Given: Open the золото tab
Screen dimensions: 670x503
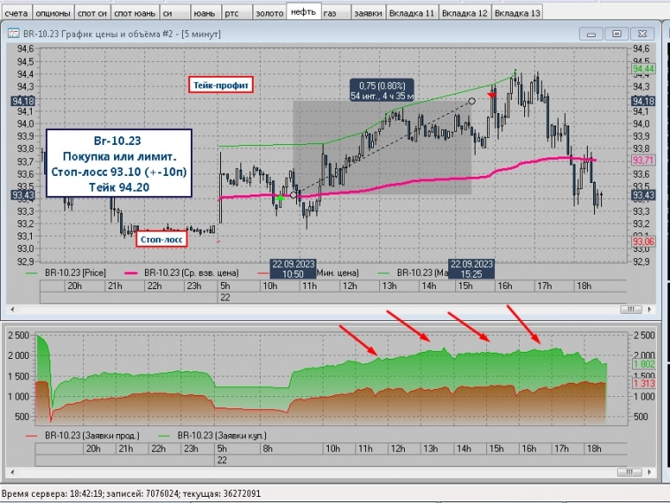Looking at the screenshot, I should click(x=269, y=14).
